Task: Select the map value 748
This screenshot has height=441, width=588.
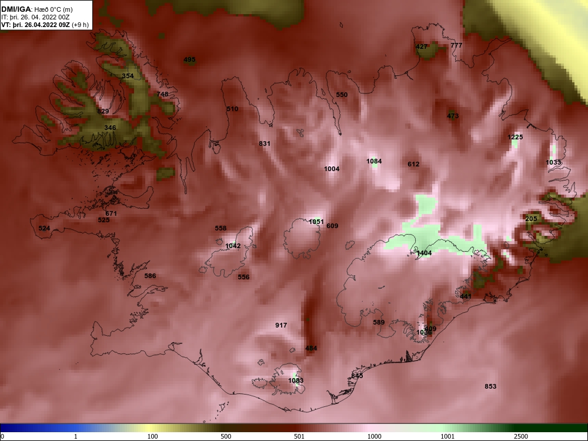Action: tap(162, 94)
